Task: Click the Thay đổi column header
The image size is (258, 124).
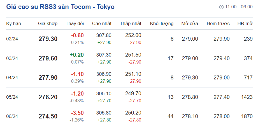Action: pyautogui.click(x=75, y=23)
